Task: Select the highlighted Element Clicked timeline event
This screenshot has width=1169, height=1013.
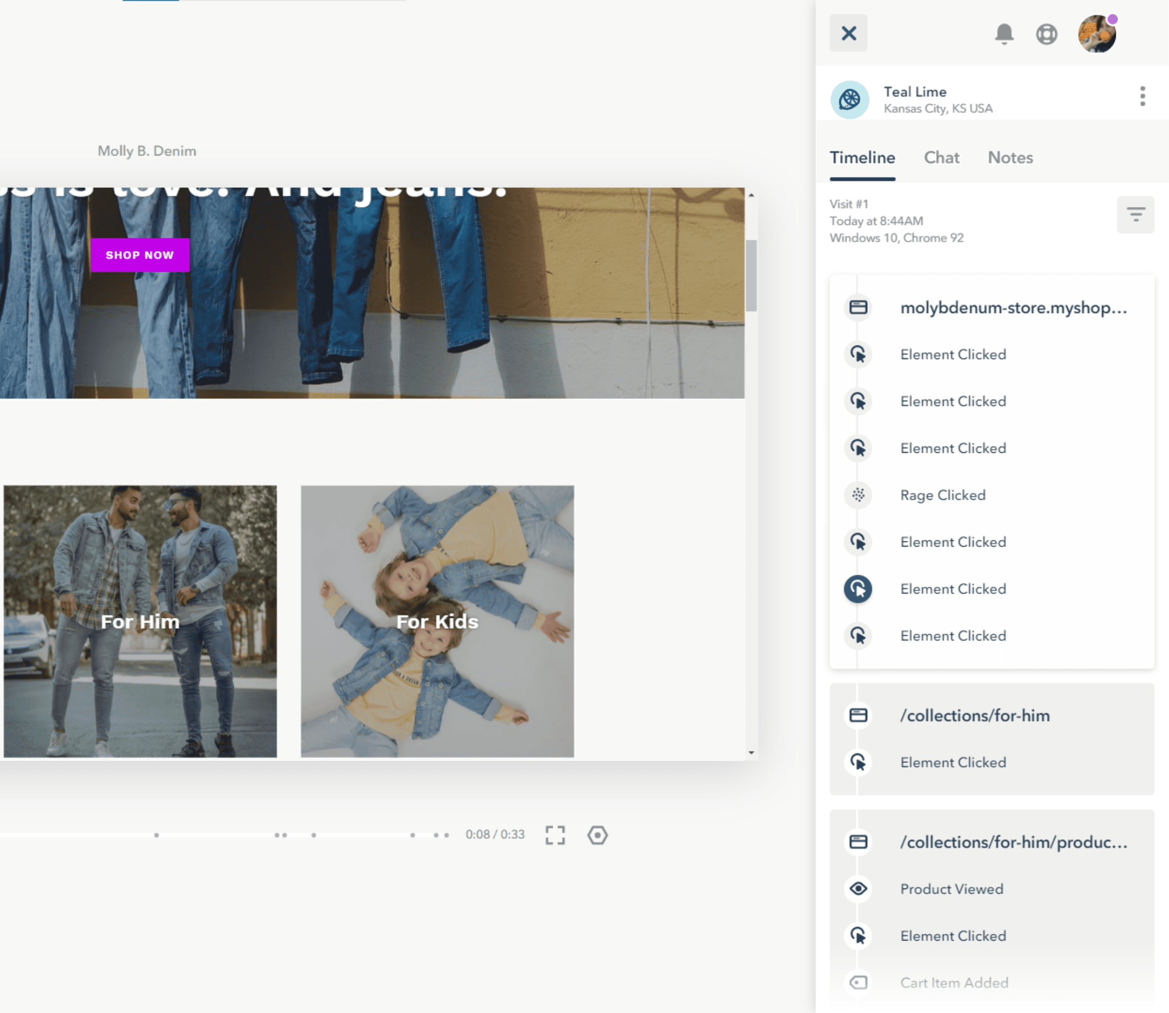Action: pos(953,589)
